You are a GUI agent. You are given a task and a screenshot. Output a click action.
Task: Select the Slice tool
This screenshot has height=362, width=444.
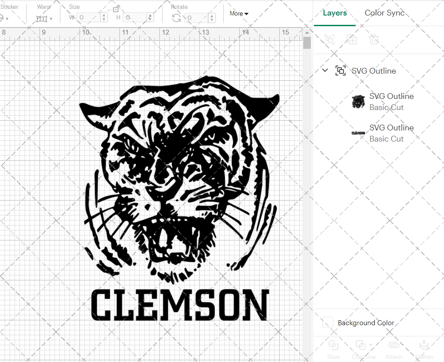click(x=333, y=349)
